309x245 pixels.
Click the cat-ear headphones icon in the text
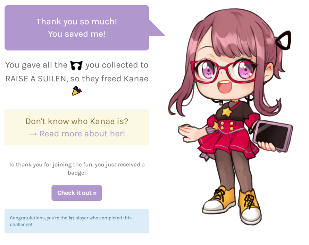76,65
